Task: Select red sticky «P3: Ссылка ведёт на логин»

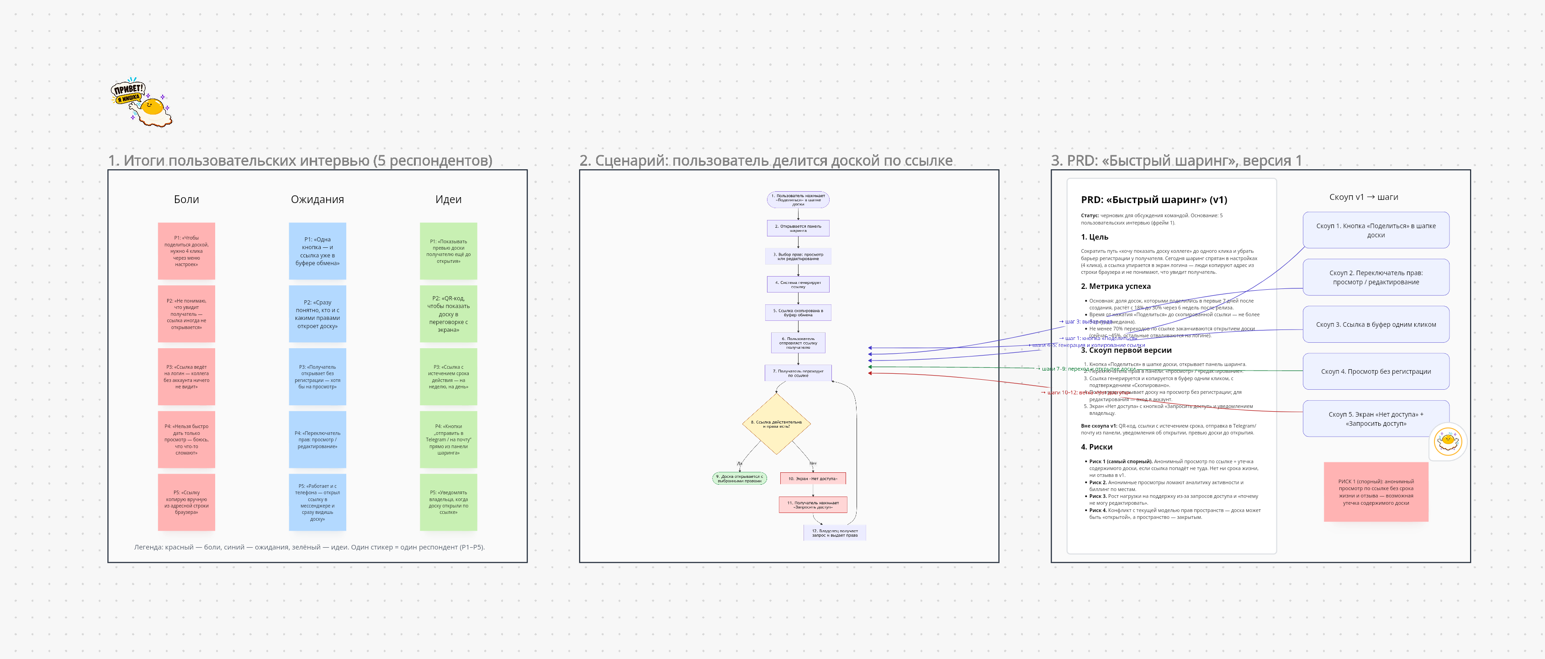Action: 186,377
